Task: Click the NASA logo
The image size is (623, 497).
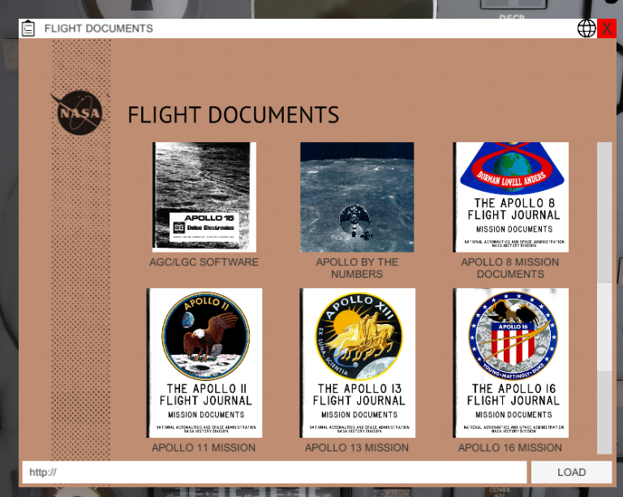Action: click(x=79, y=113)
